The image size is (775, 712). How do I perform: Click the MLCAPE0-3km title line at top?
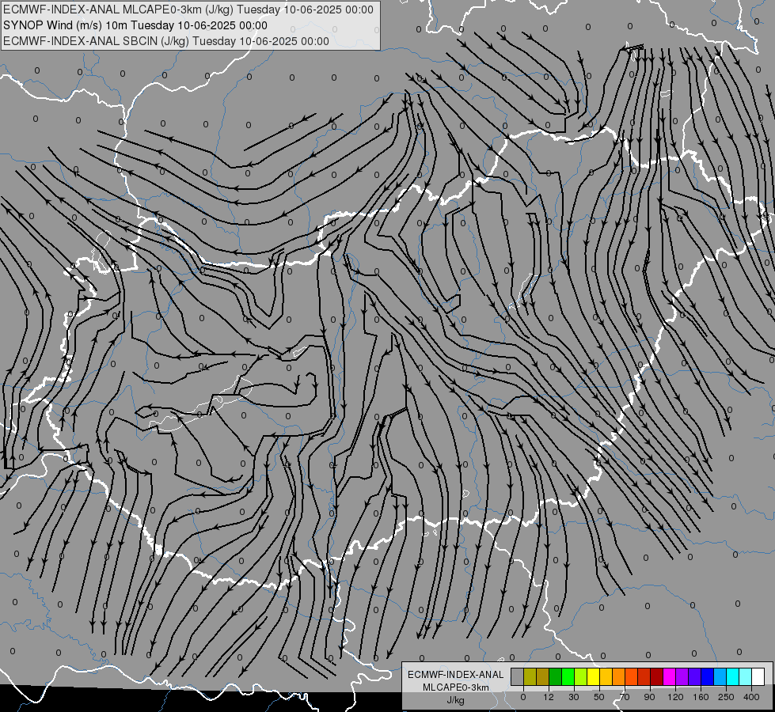point(188,9)
